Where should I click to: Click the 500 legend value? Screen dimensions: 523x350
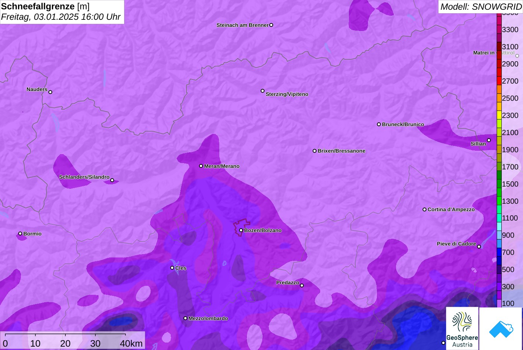[508, 269]
